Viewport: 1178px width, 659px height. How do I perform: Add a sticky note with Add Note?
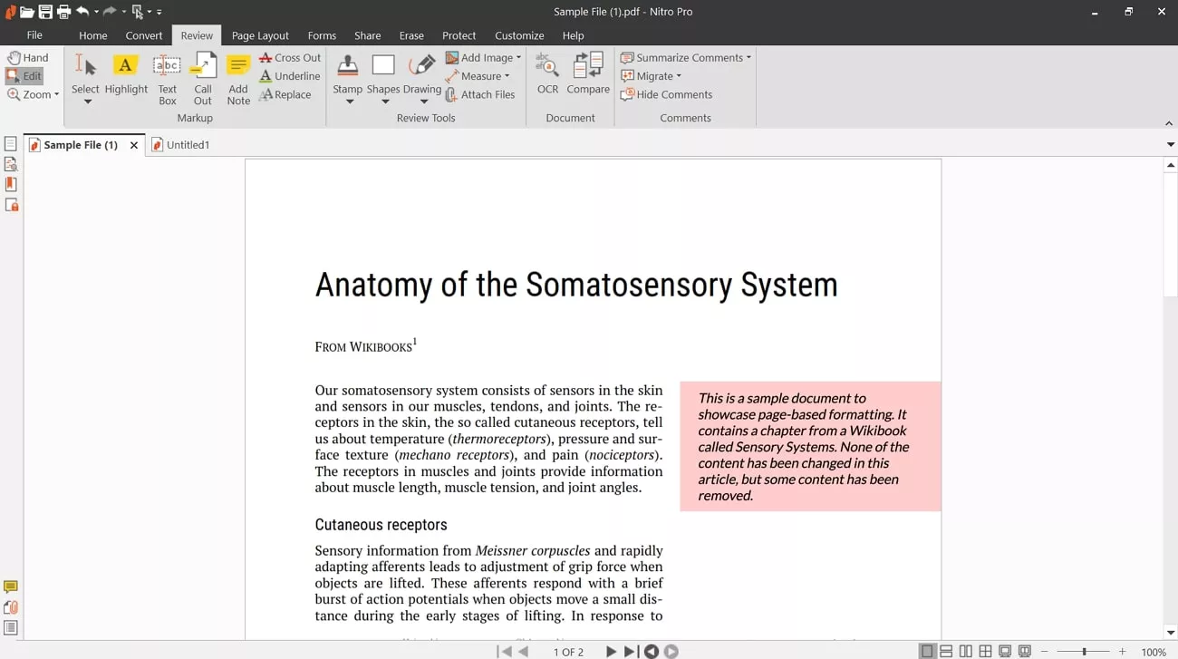pyautogui.click(x=238, y=79)
